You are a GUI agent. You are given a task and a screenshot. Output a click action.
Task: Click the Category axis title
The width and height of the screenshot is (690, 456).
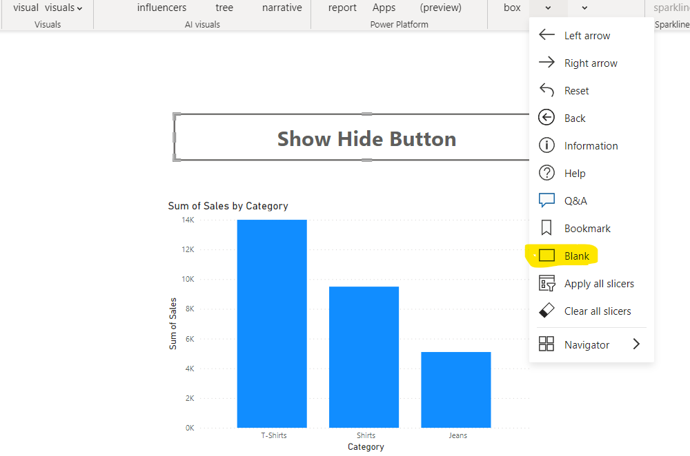pos(366,447)
